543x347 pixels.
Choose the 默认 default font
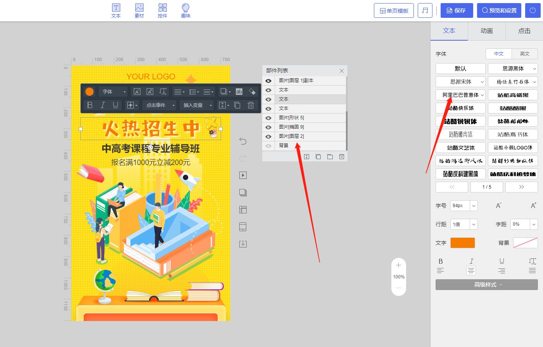click(x=460, y=69)
